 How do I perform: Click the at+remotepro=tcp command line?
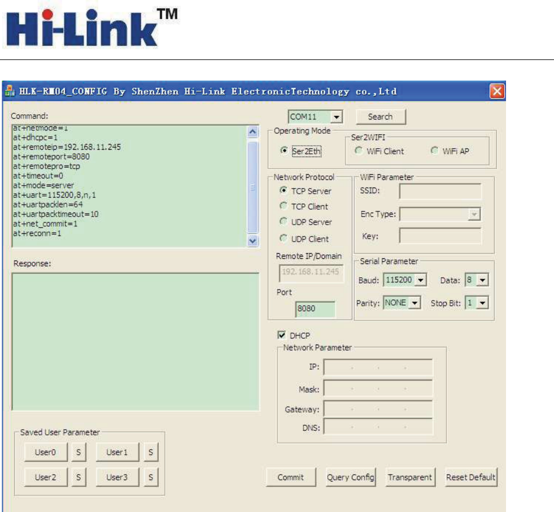[47, 166]
